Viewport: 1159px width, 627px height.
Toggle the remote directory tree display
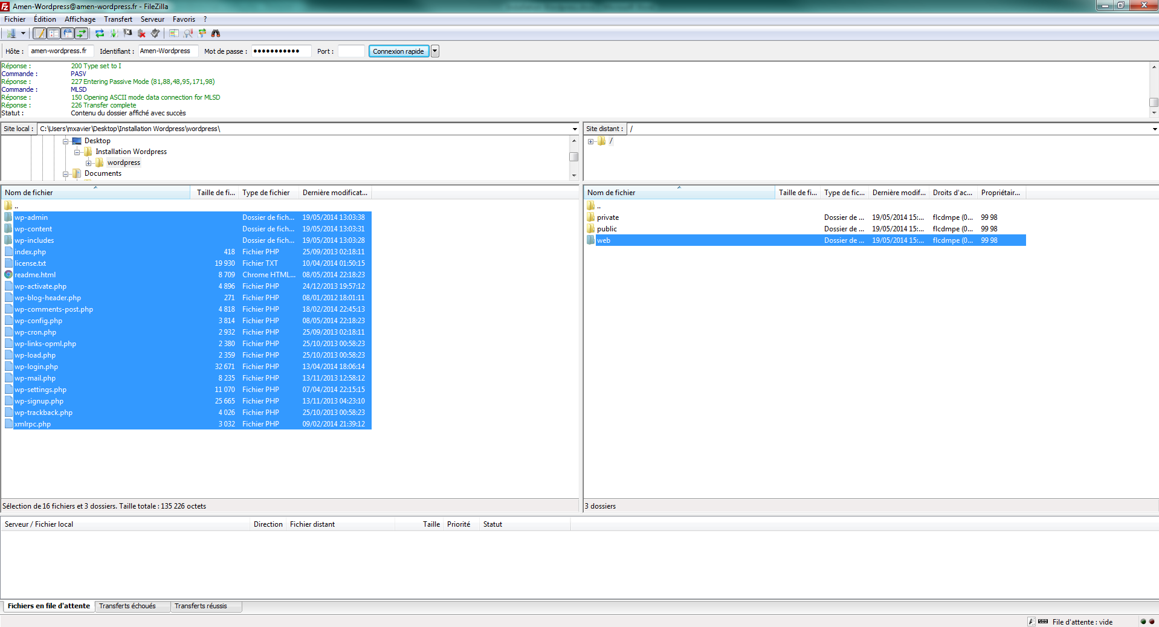68,33
